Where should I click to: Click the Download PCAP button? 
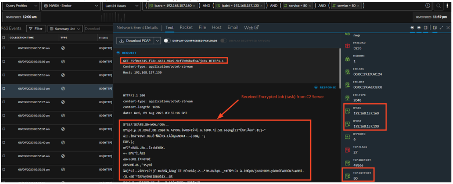135,41
